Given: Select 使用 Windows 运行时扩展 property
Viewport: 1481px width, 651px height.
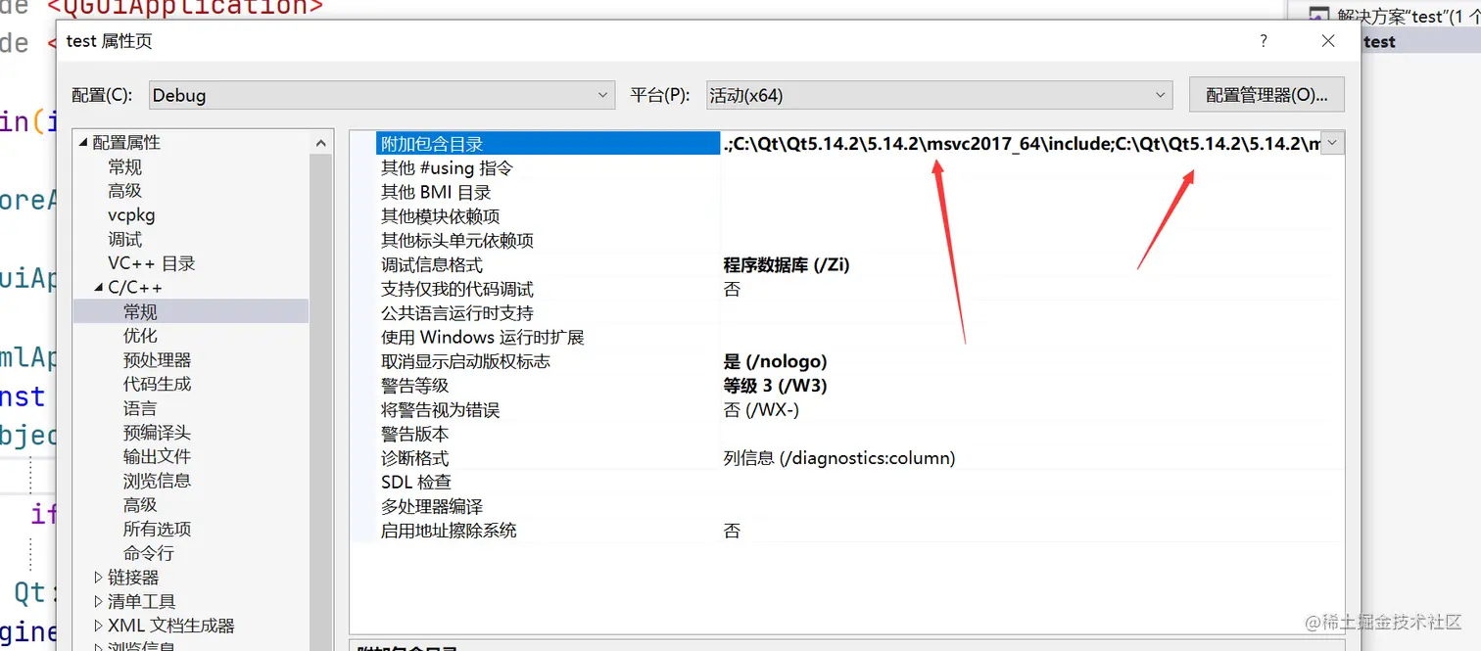Looking at the screenshot, I should [x=482, y=338].
